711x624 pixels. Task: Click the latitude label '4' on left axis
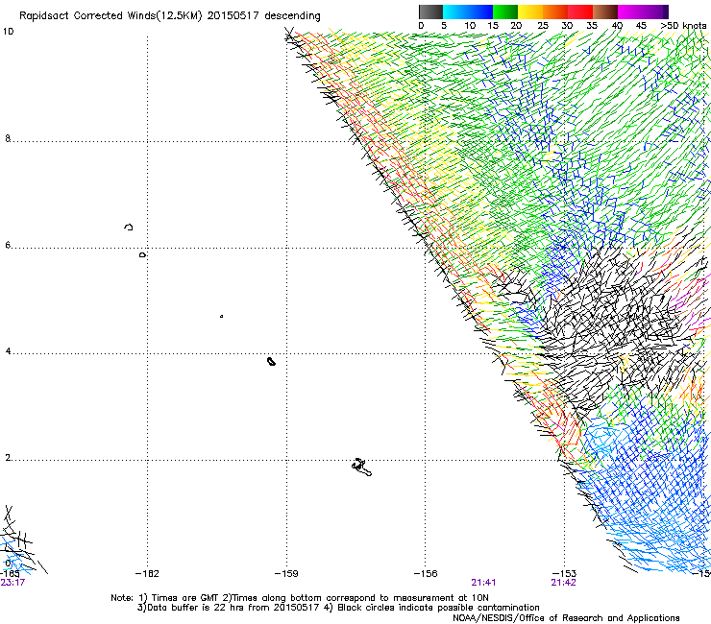8,351
